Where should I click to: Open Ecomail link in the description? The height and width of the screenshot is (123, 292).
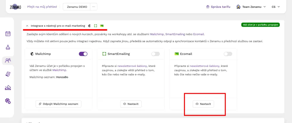[x=199, y=34]
